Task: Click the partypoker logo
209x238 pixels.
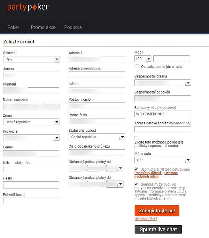Action: pos(28,7)
